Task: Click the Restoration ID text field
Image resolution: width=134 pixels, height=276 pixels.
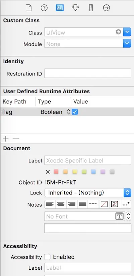Action: click(88, 73)
